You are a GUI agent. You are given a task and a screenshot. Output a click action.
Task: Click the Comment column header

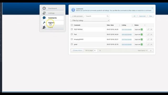coord(77,25)
